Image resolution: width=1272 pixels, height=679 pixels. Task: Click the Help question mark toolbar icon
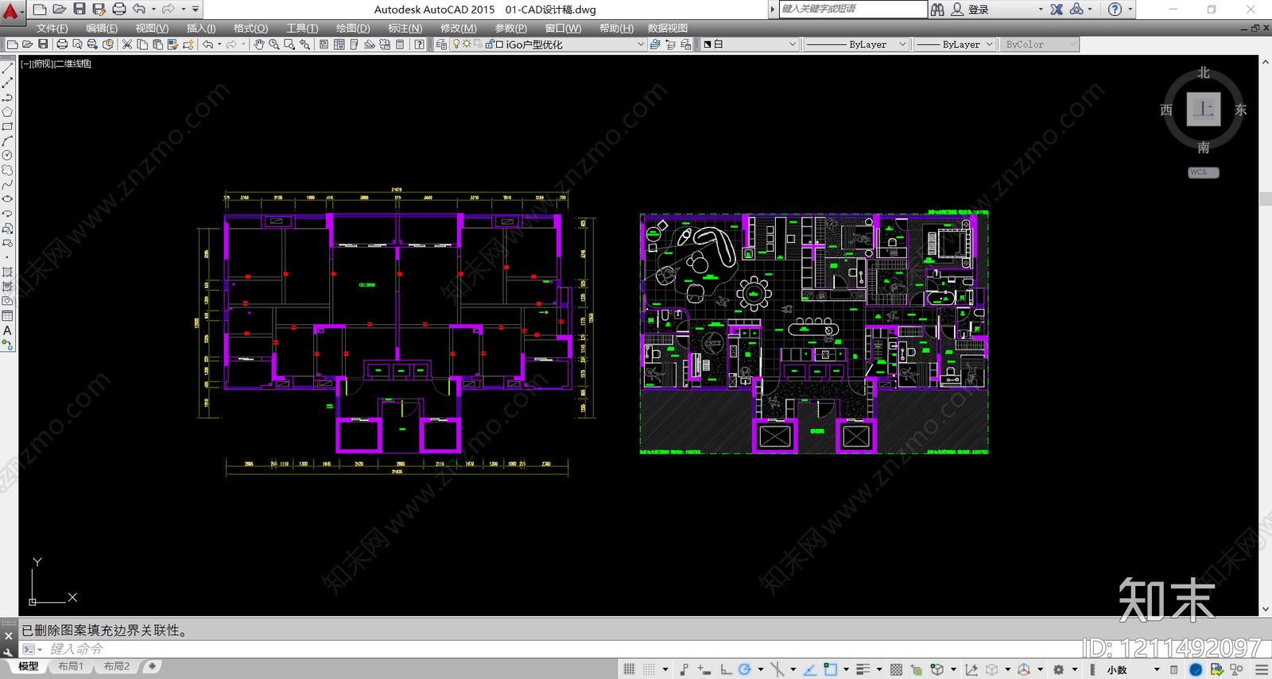419,44
